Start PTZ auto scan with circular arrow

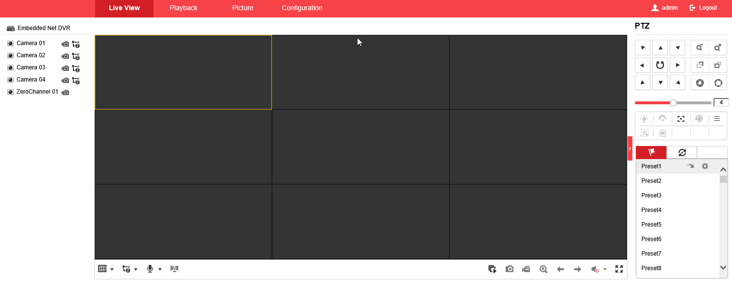(660, 65)
